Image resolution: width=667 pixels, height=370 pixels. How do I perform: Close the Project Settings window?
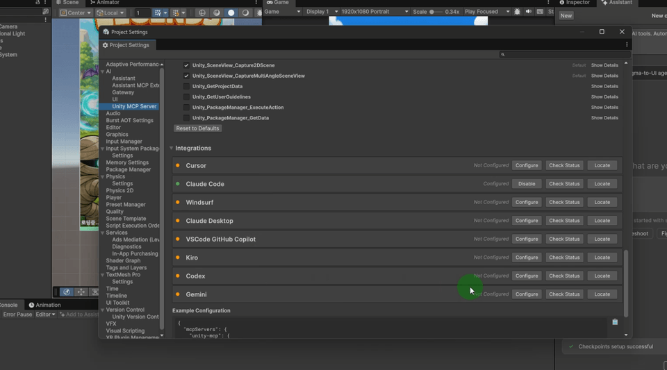point(622,31)
